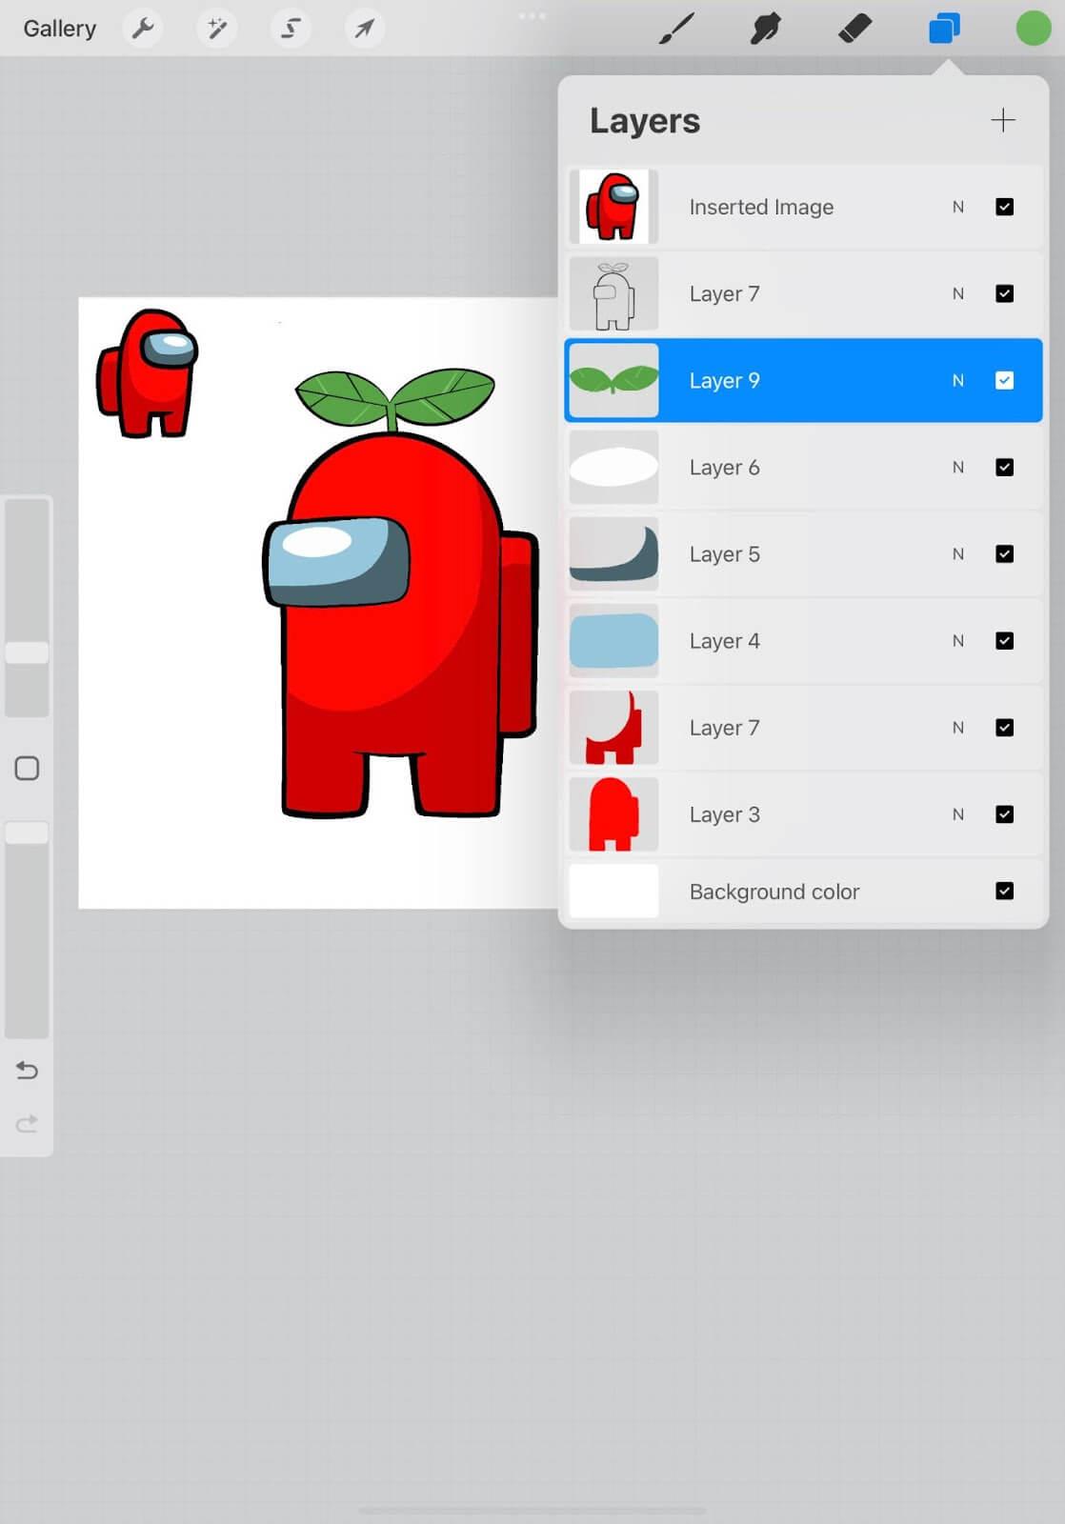Activate the Transform arrow tool
This screenshot has height=1524, width=1065.
pyautogui.click(x=364, y=29)
